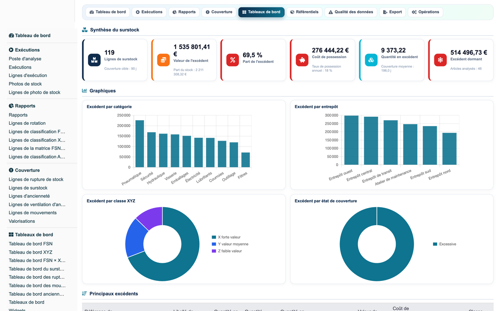Open Valorisations in the sidebar
Viewport: 503px width, 311px height.
pos(22,221)
